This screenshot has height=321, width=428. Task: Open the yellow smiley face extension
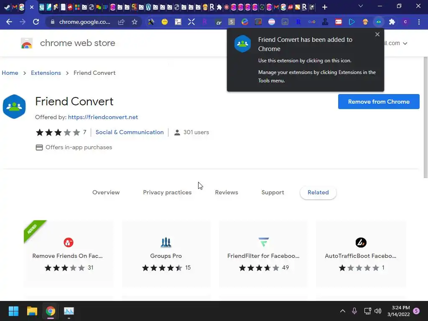coord(165,22)
